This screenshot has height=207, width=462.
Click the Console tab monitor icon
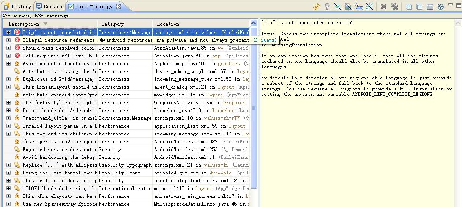[x=39, y=6]
